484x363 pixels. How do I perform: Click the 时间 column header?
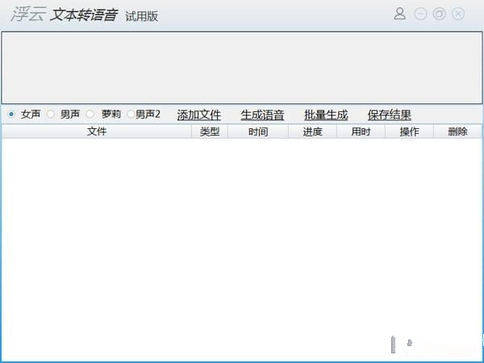[258, 131]
